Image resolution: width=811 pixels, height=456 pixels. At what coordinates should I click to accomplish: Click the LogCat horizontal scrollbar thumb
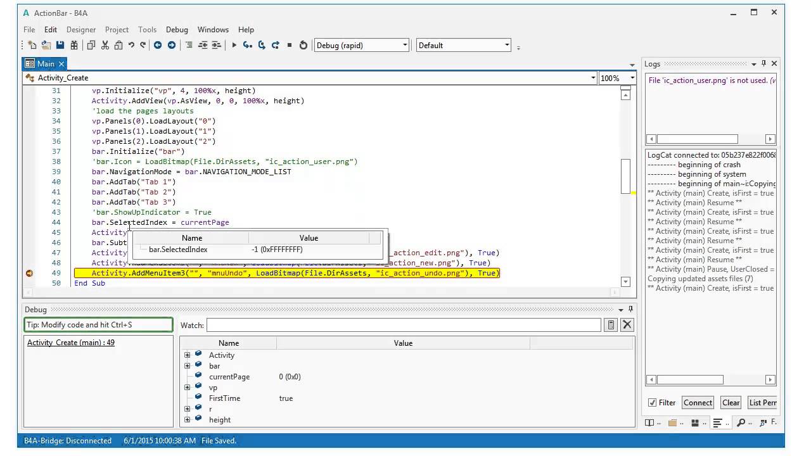(690, 380)
